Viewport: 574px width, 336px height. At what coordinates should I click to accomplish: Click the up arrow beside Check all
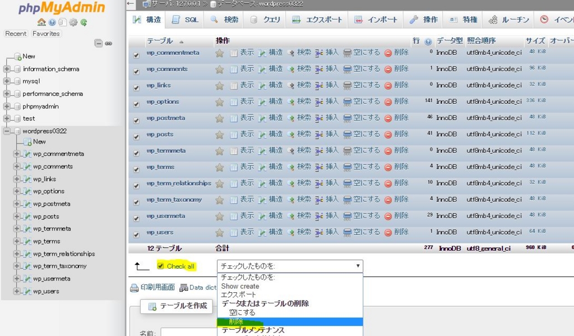click(141, 266)
